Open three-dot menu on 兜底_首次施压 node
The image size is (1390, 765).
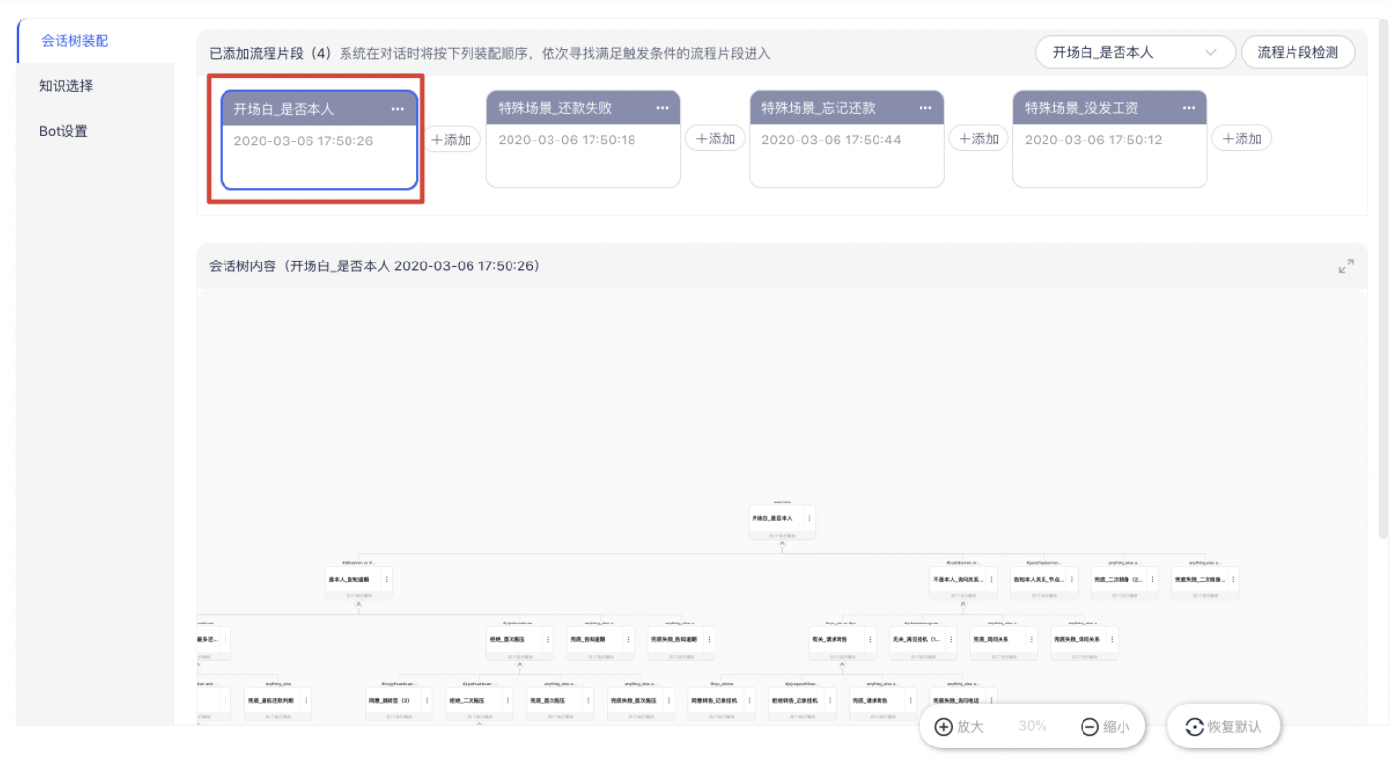(x=588, y=701)
